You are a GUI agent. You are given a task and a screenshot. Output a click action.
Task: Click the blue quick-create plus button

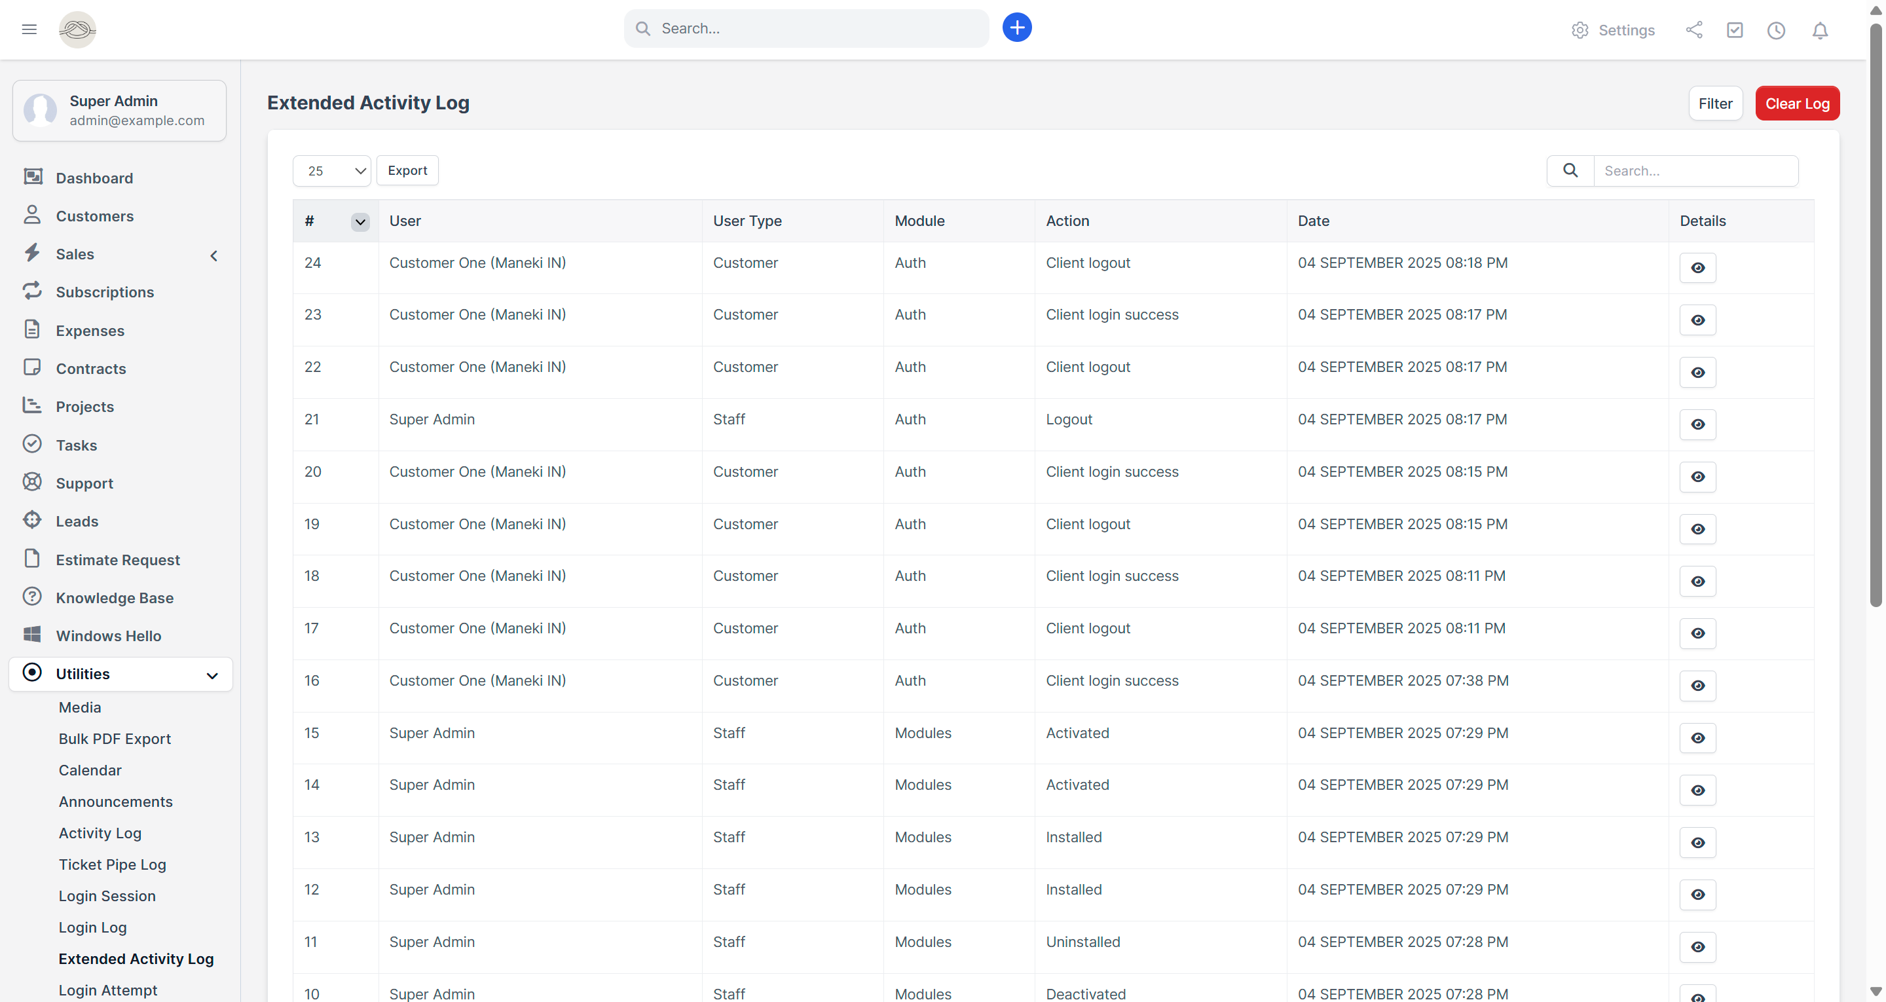point(1017,28)
